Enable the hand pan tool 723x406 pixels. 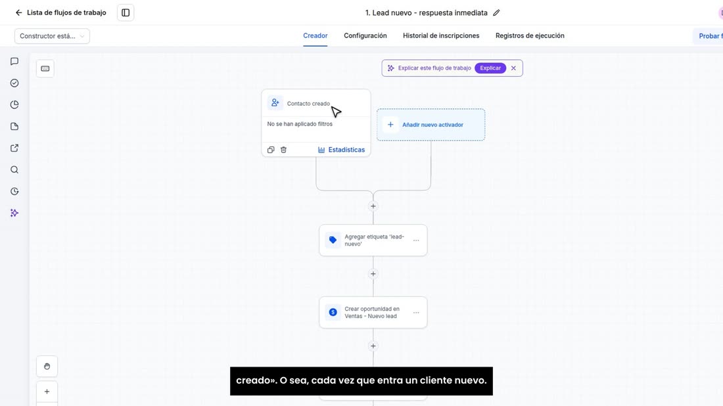pos(47,367)
